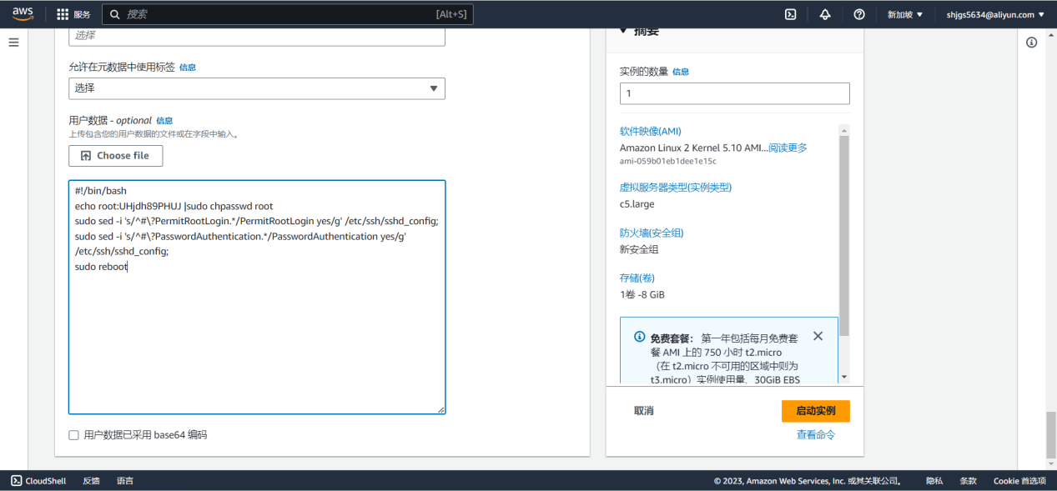Image resolution: width=1057 pixels, height=491 pixels.
Task: Dismiss the 免费套餐 notice
Action: pyautogui.click(x=818, y=336)
